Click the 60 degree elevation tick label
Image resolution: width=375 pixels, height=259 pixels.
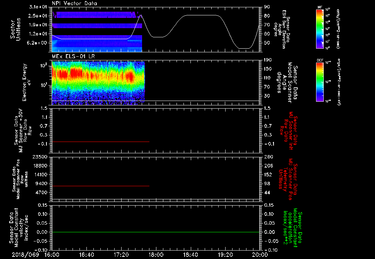[267, 34]
